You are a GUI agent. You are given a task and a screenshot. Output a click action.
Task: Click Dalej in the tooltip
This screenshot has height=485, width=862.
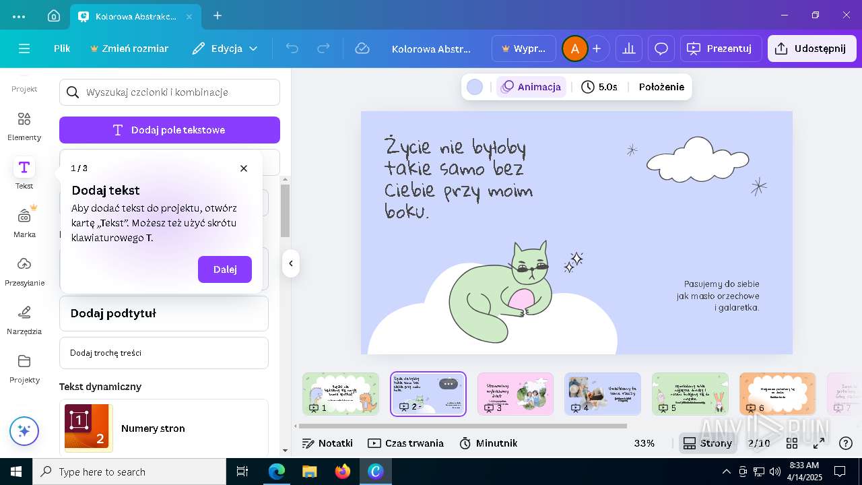225,269
